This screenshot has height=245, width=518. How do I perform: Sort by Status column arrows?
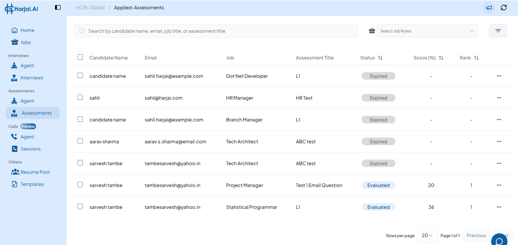tap(380, 58)
